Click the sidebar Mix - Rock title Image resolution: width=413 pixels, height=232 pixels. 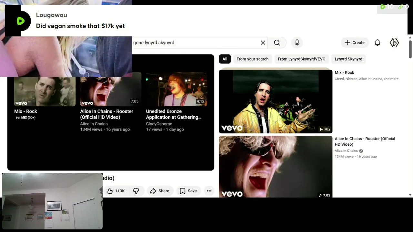click(x=344, y=72)
